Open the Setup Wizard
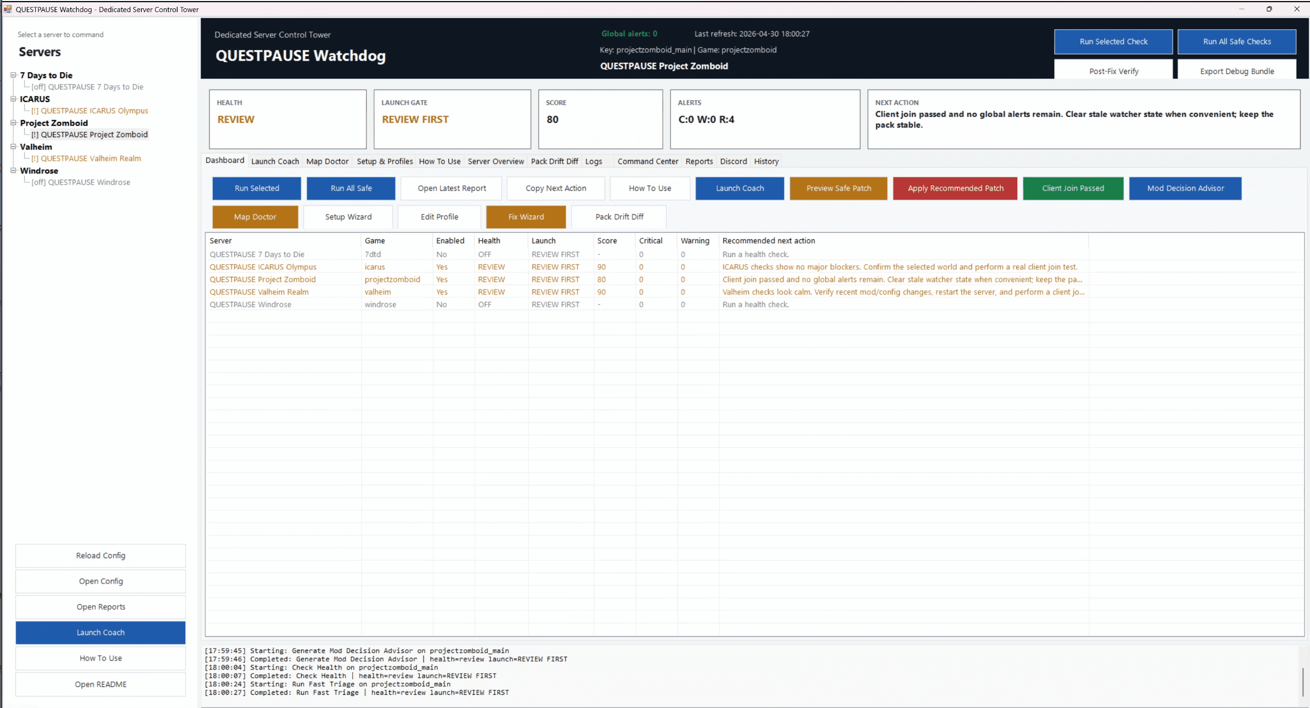1310x708 pixels. (x=348, y=217)
